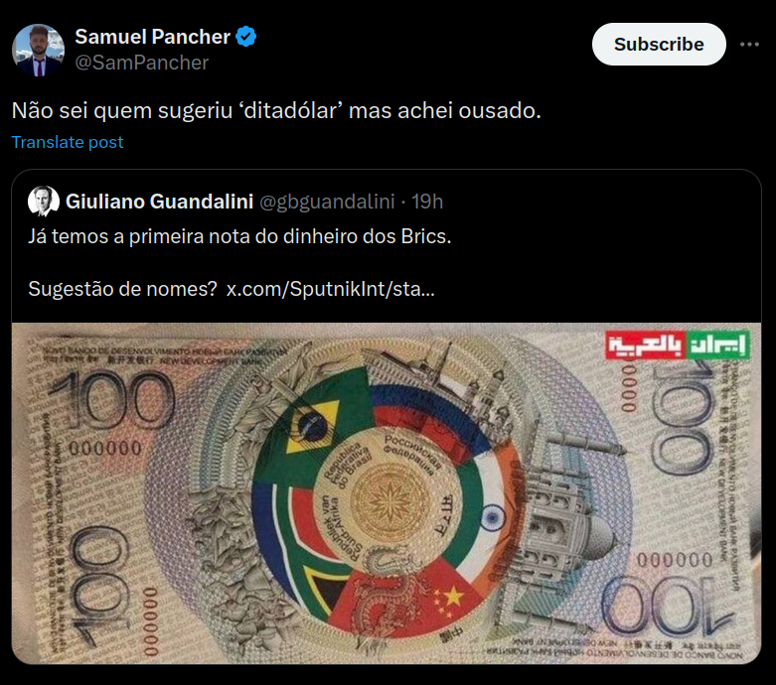776x685 pixels.
Task: Click 'Sugestão de nomes?' line in quote
Action: [122, 289]
